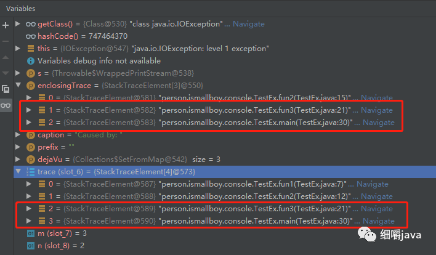Expand the 'this' IOException variable
Image resolution: width=436 pixels, height=255 pixels.
click(x=18, y=49)
